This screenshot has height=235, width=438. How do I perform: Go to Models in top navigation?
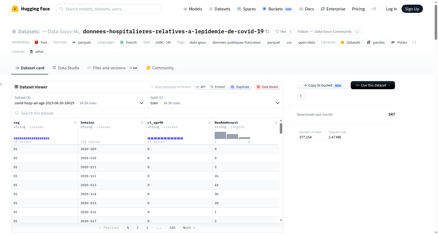click(193, 9)
